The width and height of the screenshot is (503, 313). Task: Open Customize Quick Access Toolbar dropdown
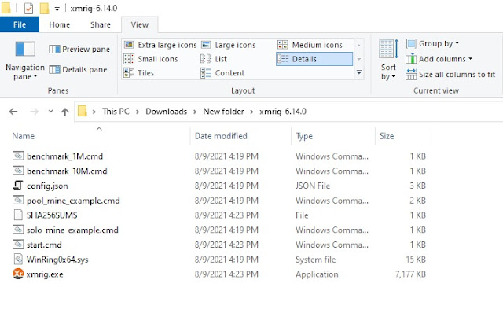tap(57, 9)
